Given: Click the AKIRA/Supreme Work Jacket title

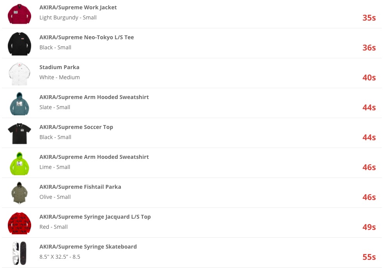Looking at the screenshot, I should coord(78,7).
